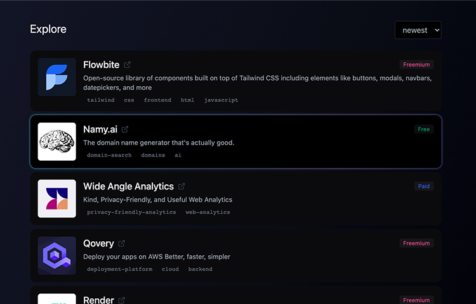Open the Qovery title link
Image resolution: width=476 pixels, height=304 pixels.
click(x=98, y=243)
